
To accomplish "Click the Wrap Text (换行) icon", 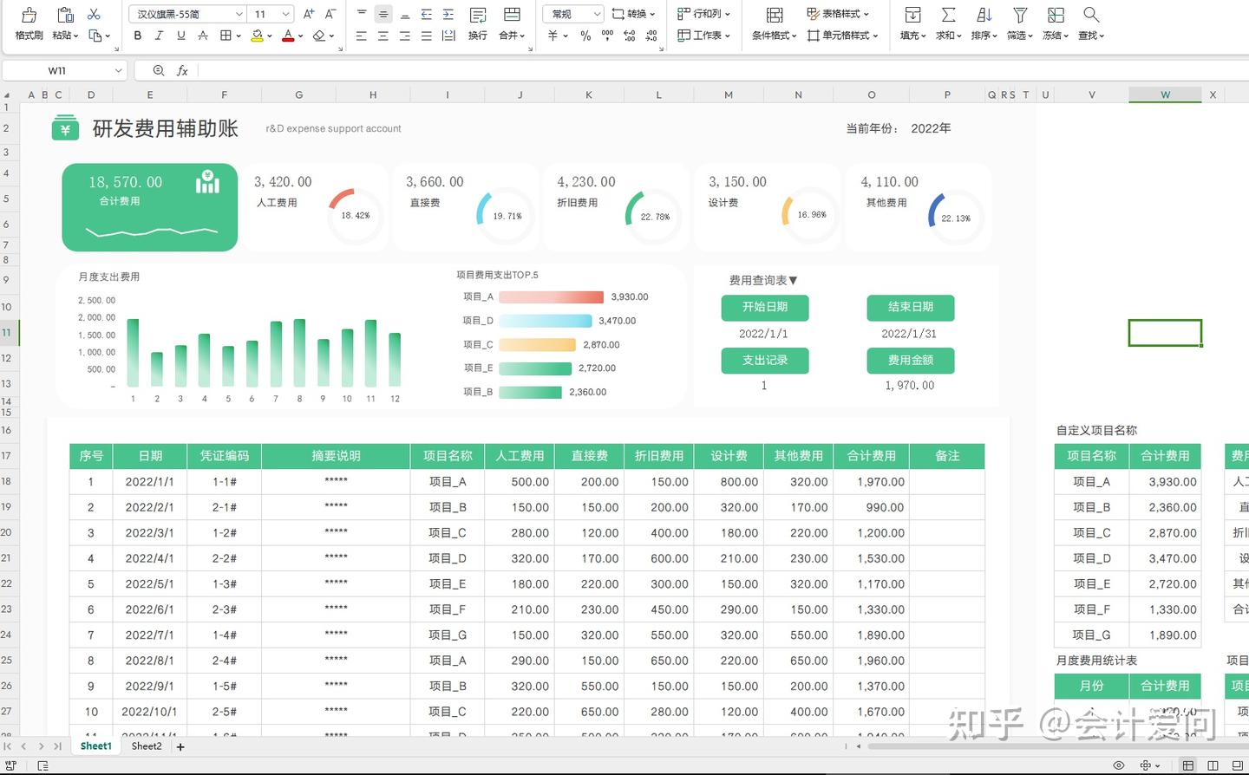I will (478, 15).
